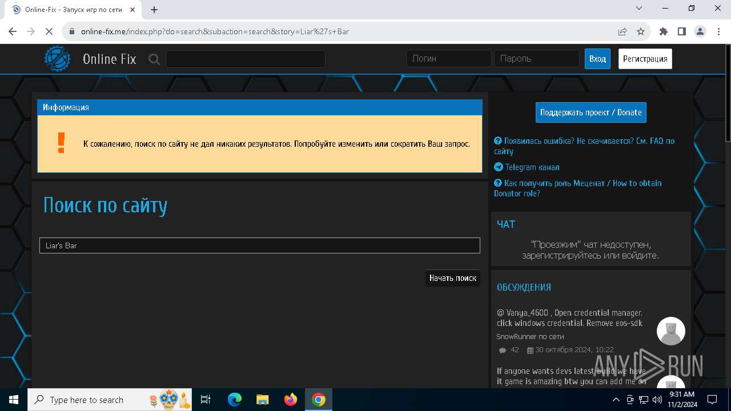Click the Liar's Bar search query field
Viewport: 731px width, 411px height.
point(260,245)
